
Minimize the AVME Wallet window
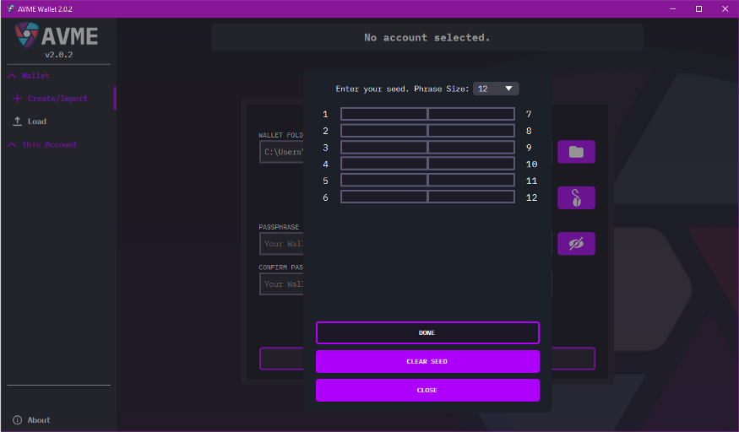pyautogui.click(x=673, y=9)
